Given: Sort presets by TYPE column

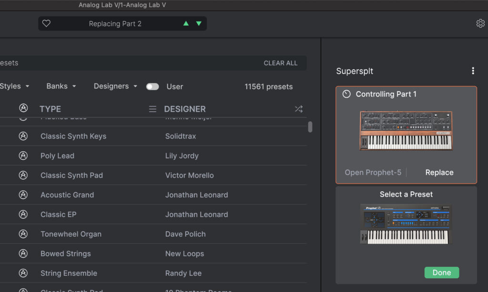Looking at the screenshot, I should point(50,109).
